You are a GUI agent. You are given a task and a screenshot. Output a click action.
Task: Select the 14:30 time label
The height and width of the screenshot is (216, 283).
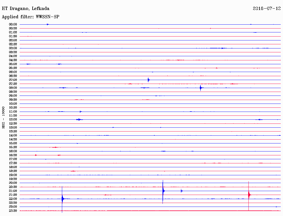coord(13,139)
